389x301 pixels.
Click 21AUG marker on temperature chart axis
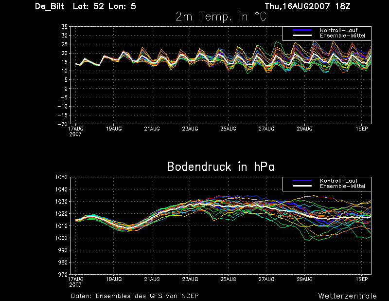tap(152, 129)
